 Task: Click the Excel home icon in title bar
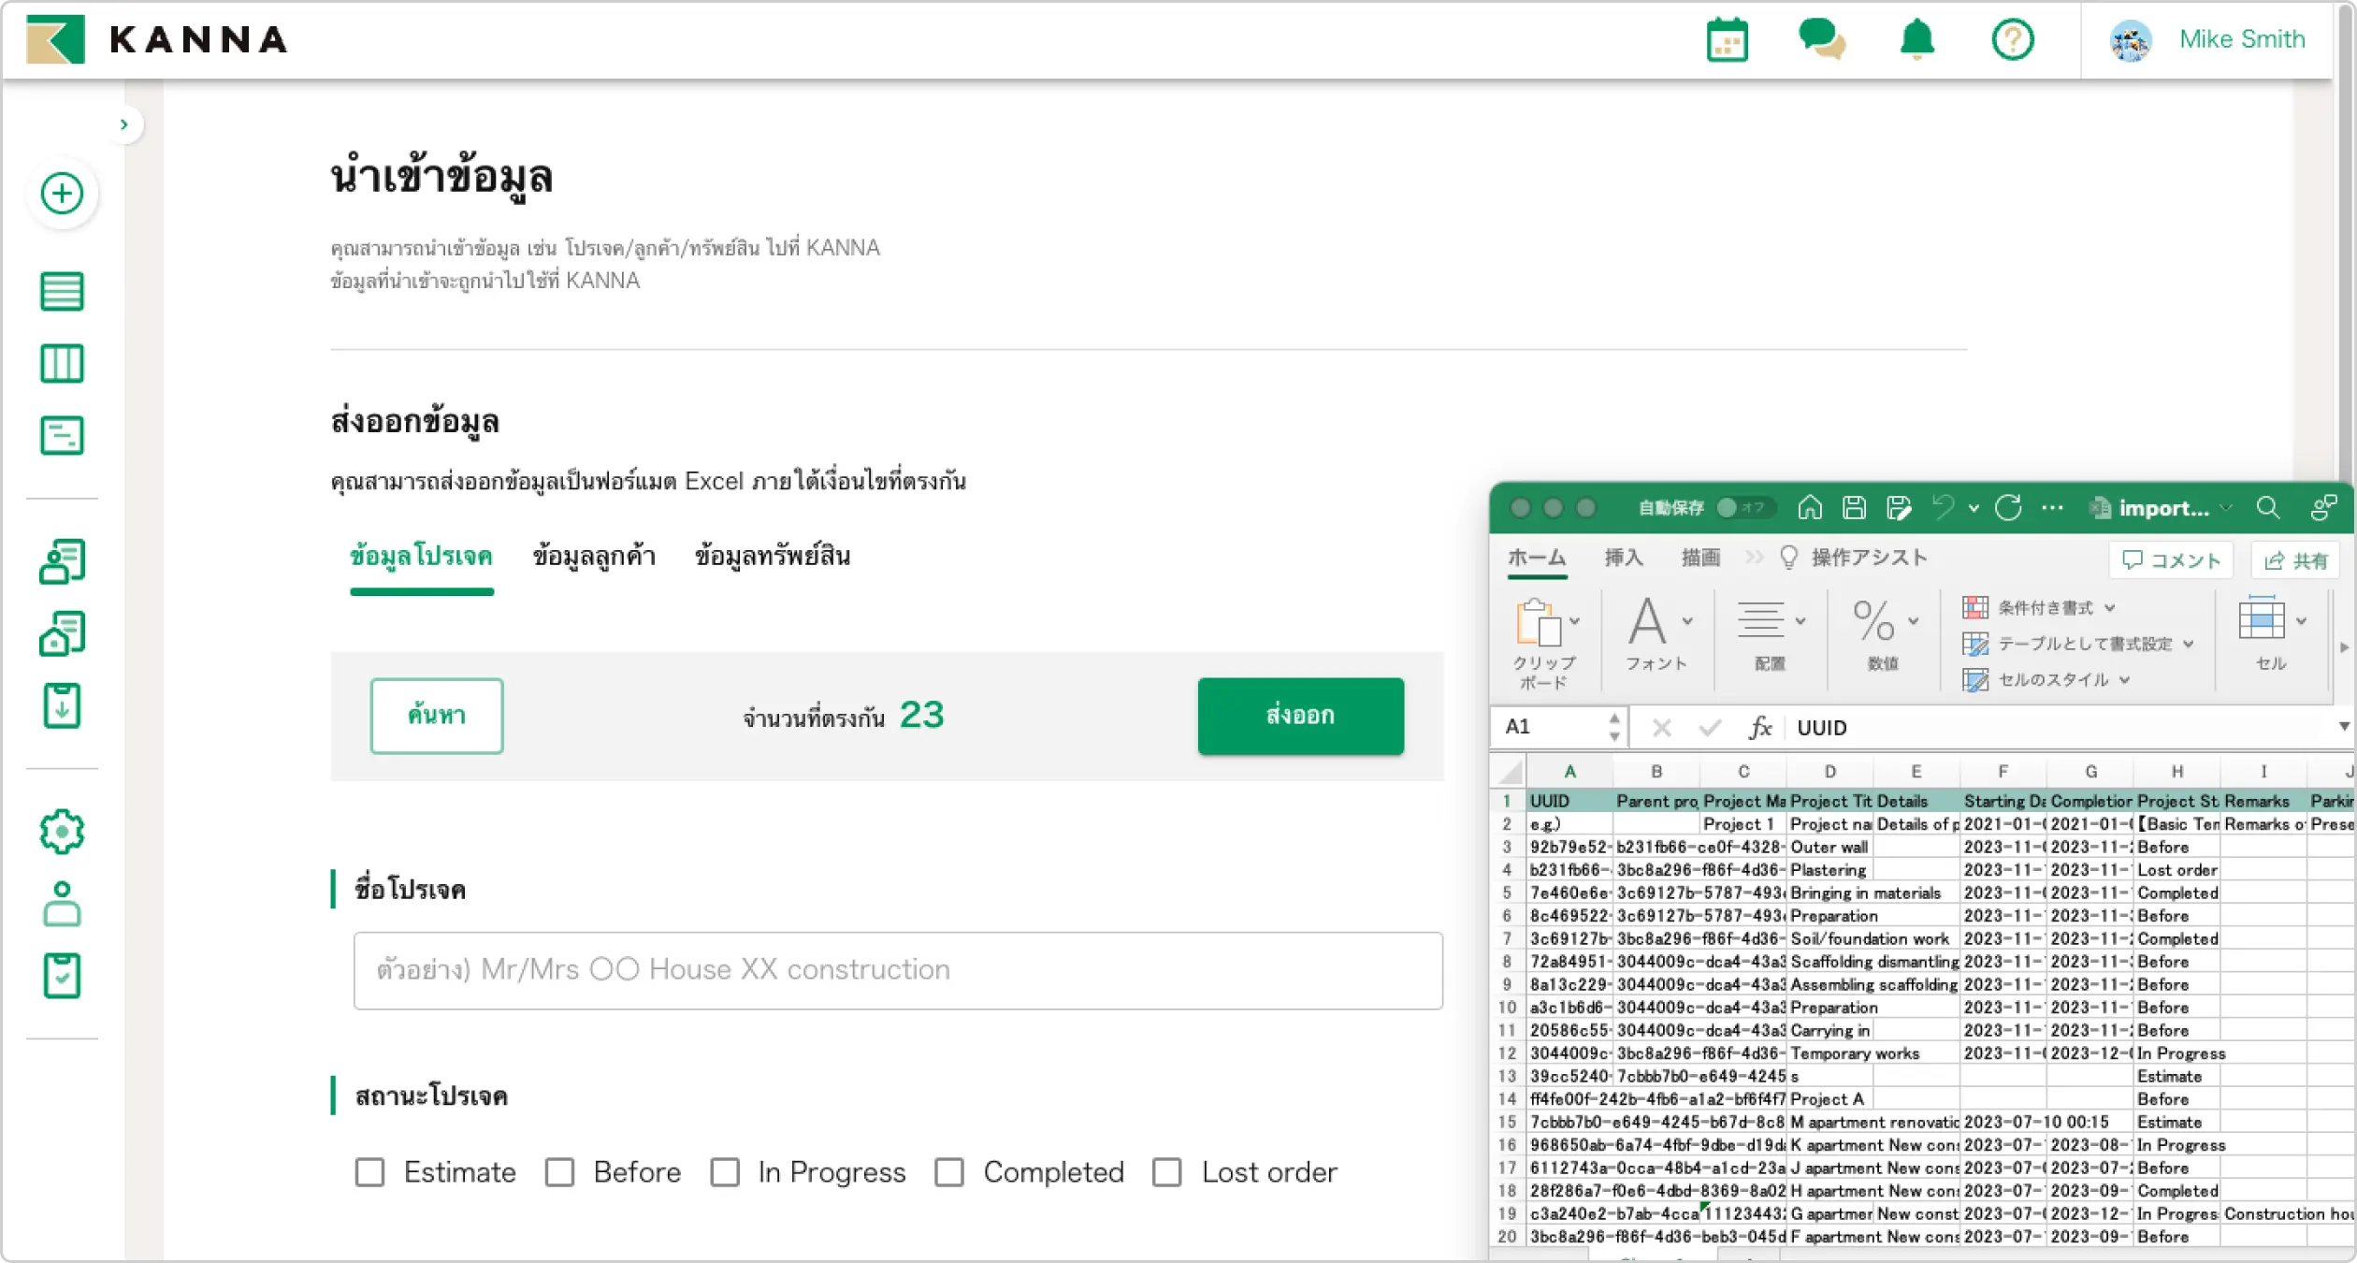[x=1810, y=508]
